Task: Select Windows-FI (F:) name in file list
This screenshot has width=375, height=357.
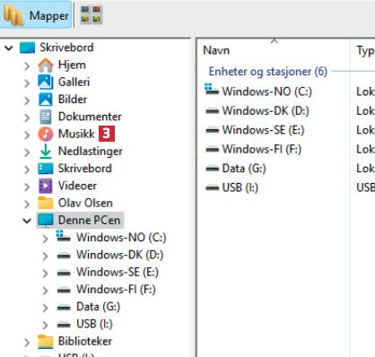Action: [x=262, y=149]
